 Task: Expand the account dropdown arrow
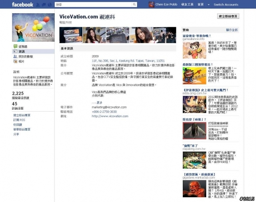[x=208, y=4]
